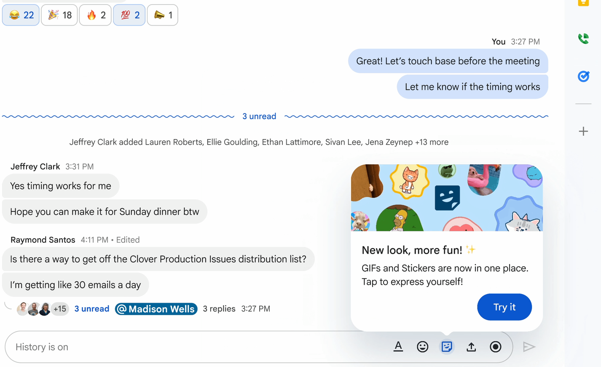Toggle the fire emoji reaction

(x=95, y=15)
